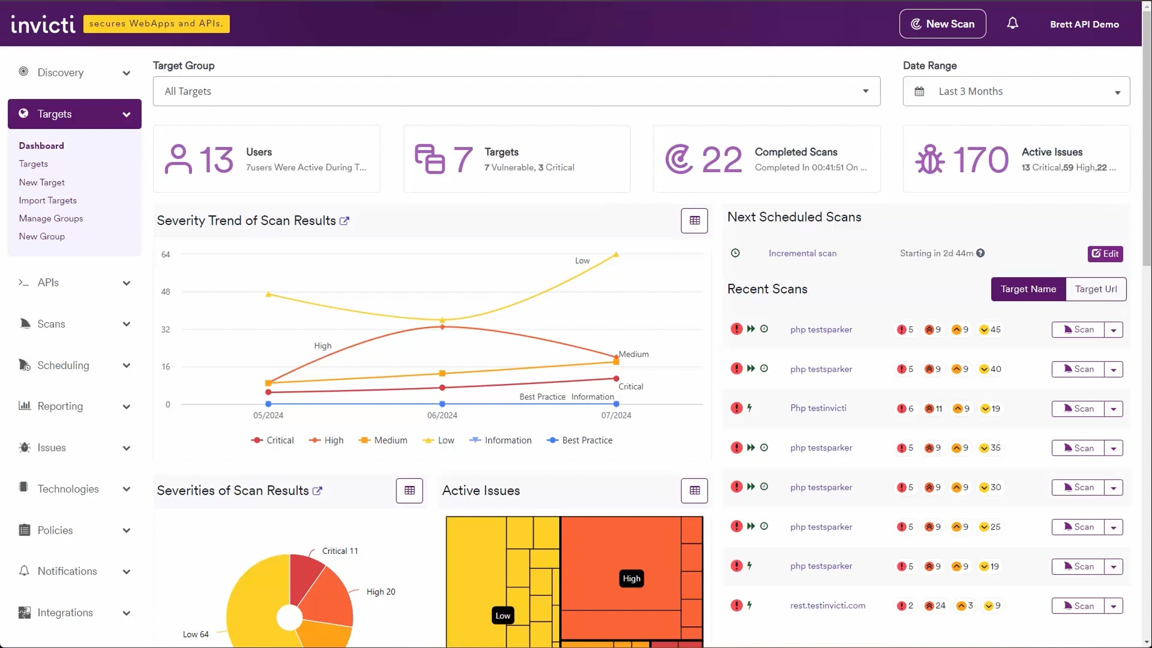Click the calendar icon in Date Range
The height and width of the screenshot is (648, 1152).
click(919, 91)
